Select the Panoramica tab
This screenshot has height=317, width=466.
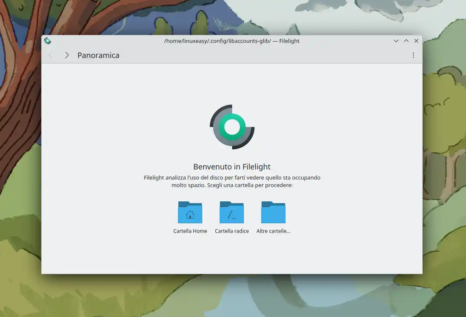98,55
